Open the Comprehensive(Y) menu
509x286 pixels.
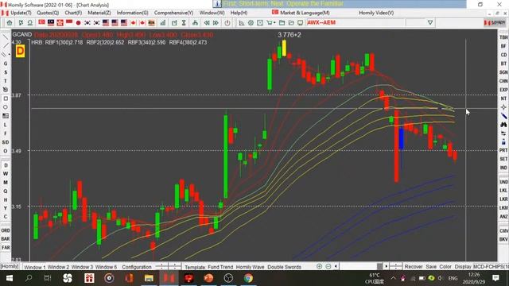point(173,13)
